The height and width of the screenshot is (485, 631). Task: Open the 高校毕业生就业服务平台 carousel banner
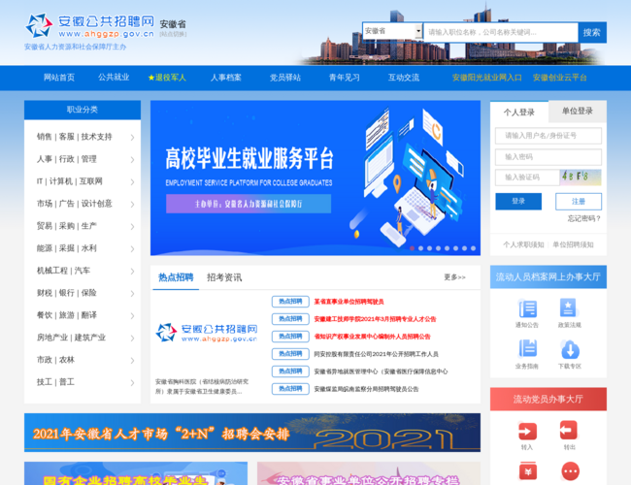click(315, 178)
